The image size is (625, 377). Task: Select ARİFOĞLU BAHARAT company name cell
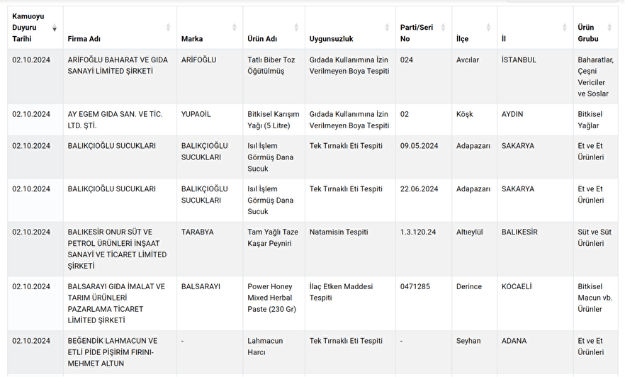point(118,66)
